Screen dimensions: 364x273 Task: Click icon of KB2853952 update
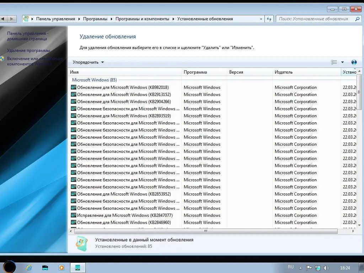pos(73,194)
